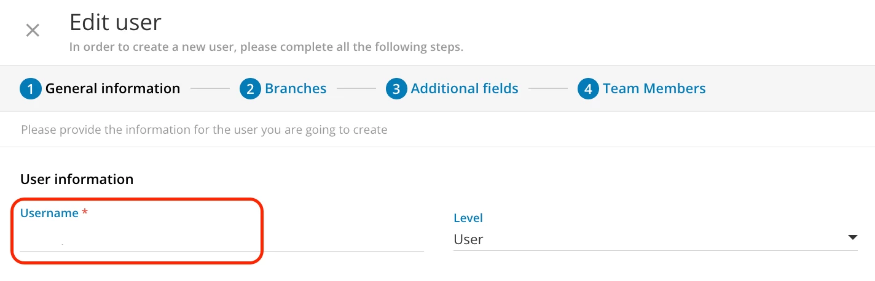
Task: Focus the Username input field
Action: point(221,239)
